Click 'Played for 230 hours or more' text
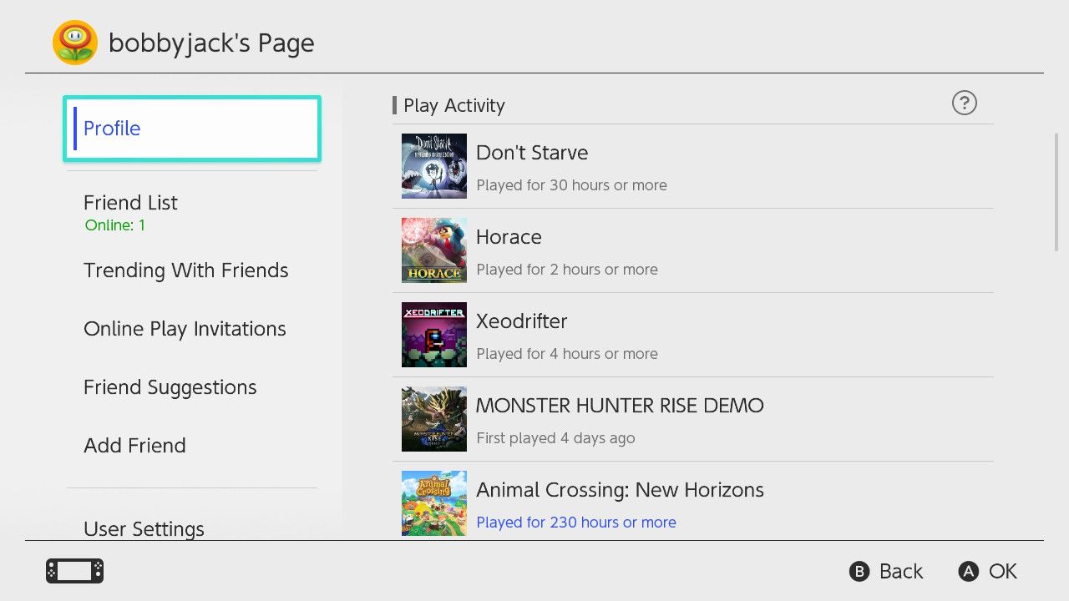This screenshot has width=1069, height=601. pos(575,523)
